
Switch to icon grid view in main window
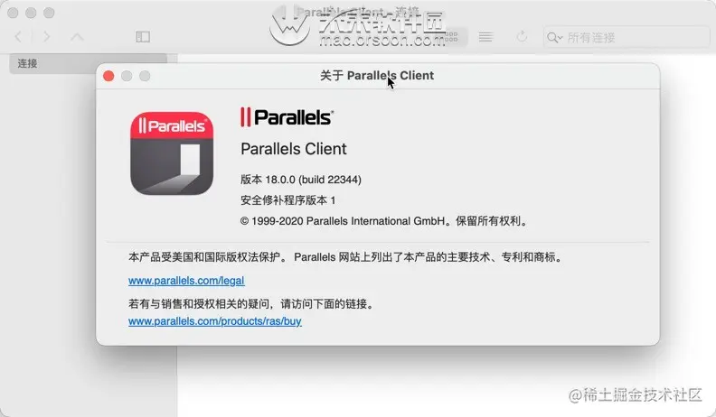451,37
